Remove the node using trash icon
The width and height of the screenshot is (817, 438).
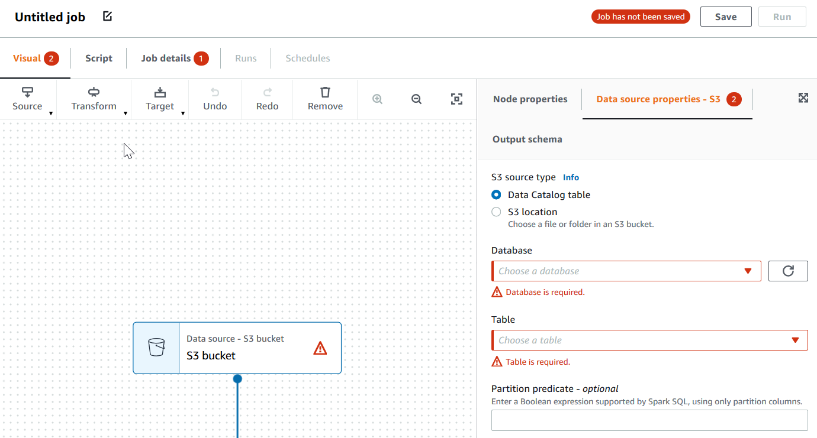click(325, 92)
